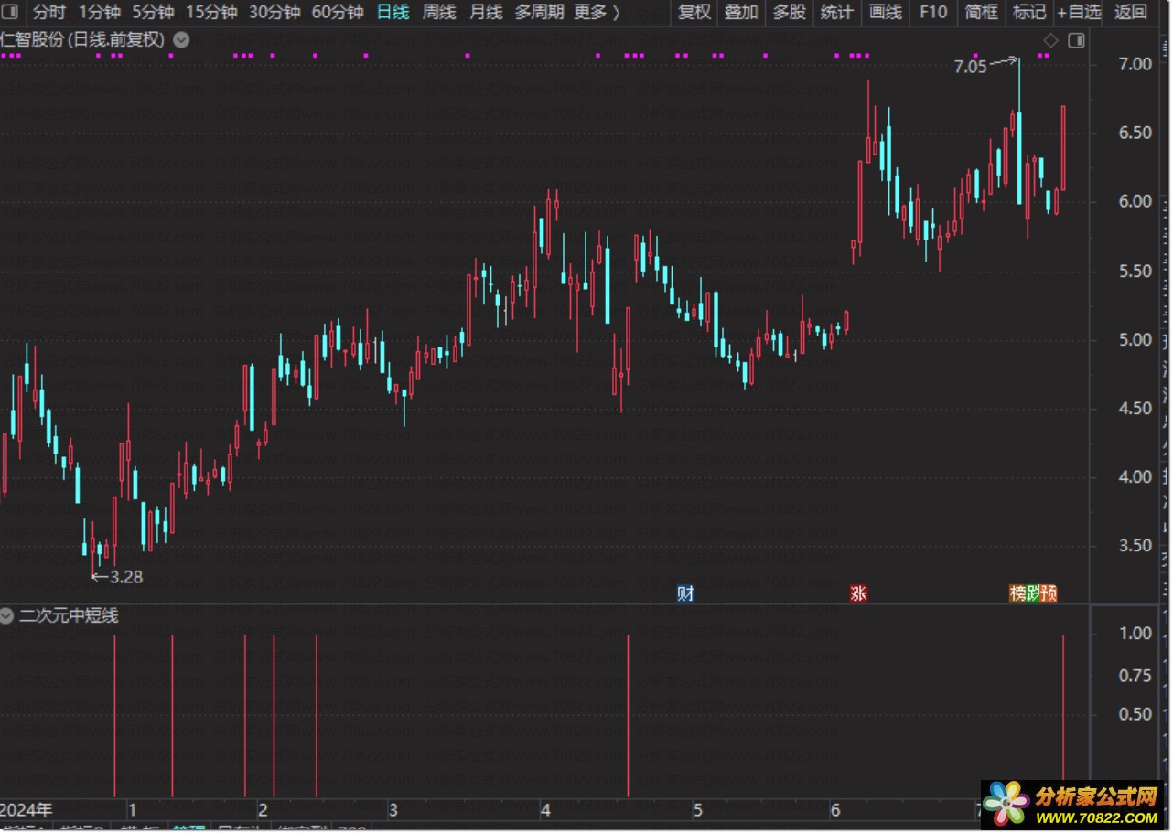Click the 3.50 price axis value
The width and height of the screenshot is (1173, 833).
click(x=1135, y=545)
